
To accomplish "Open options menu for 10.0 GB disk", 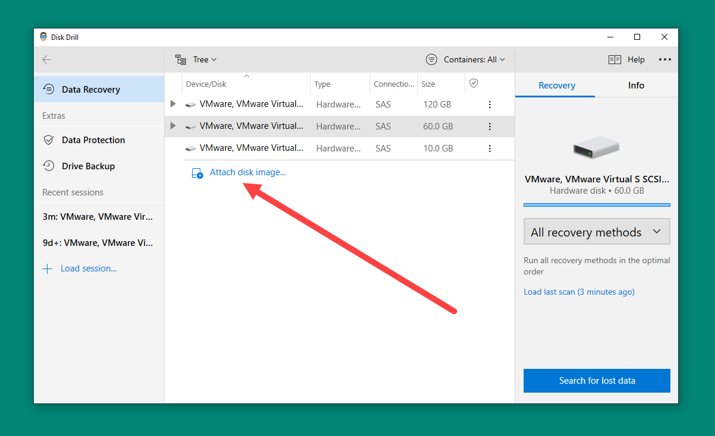I will point(490,149).
